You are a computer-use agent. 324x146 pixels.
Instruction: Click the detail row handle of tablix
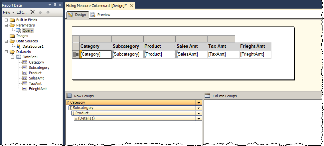[76, 55]
